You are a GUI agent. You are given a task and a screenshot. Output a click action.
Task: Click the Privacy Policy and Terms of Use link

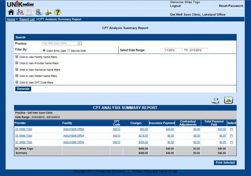click(155, 171)
